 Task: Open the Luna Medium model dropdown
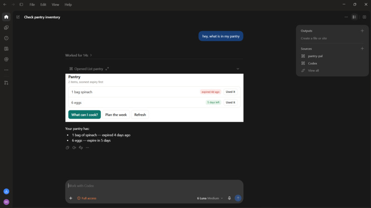tap(210, 198)
